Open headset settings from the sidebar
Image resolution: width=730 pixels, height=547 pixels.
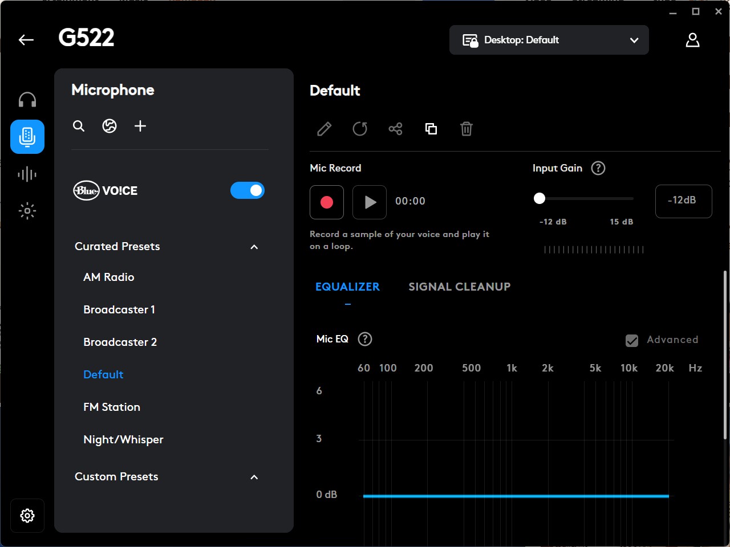click(x=27, y=99)
